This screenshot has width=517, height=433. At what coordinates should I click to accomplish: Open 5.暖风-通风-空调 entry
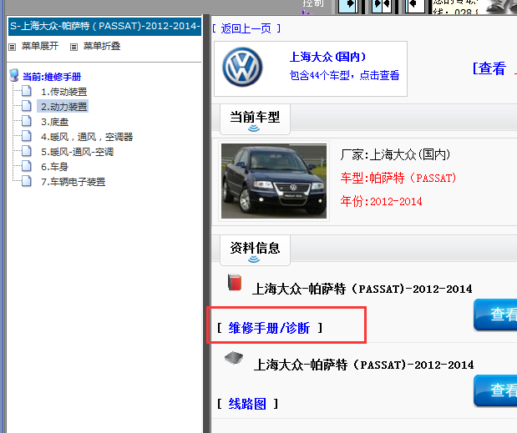(x=77, y=152)
